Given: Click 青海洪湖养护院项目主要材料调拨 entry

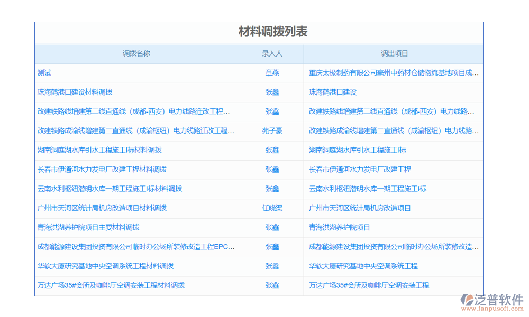Looking at the screenshot, I should (x=88, y=227).
